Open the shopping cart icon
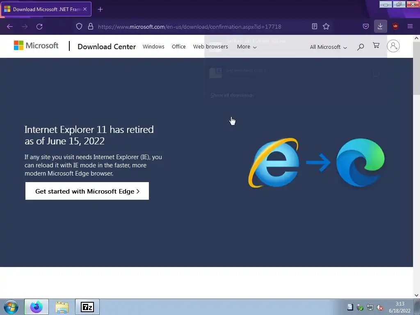This screenshot has width=420, height=315. pyautogui.click(x=376, y=46)
